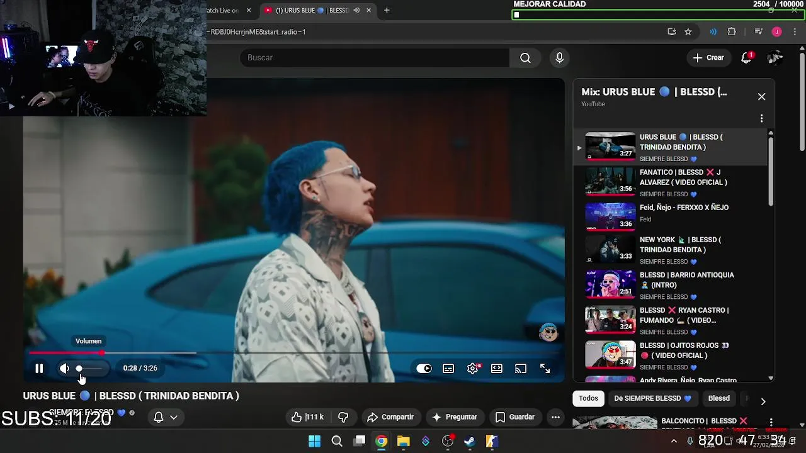Enter fullscreen mode
The height and width of the screenshot is (453, 806).
(x=545, y=369)
